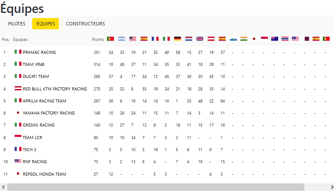
Task: Click the Australia flag column header
Action: [275, 39]
